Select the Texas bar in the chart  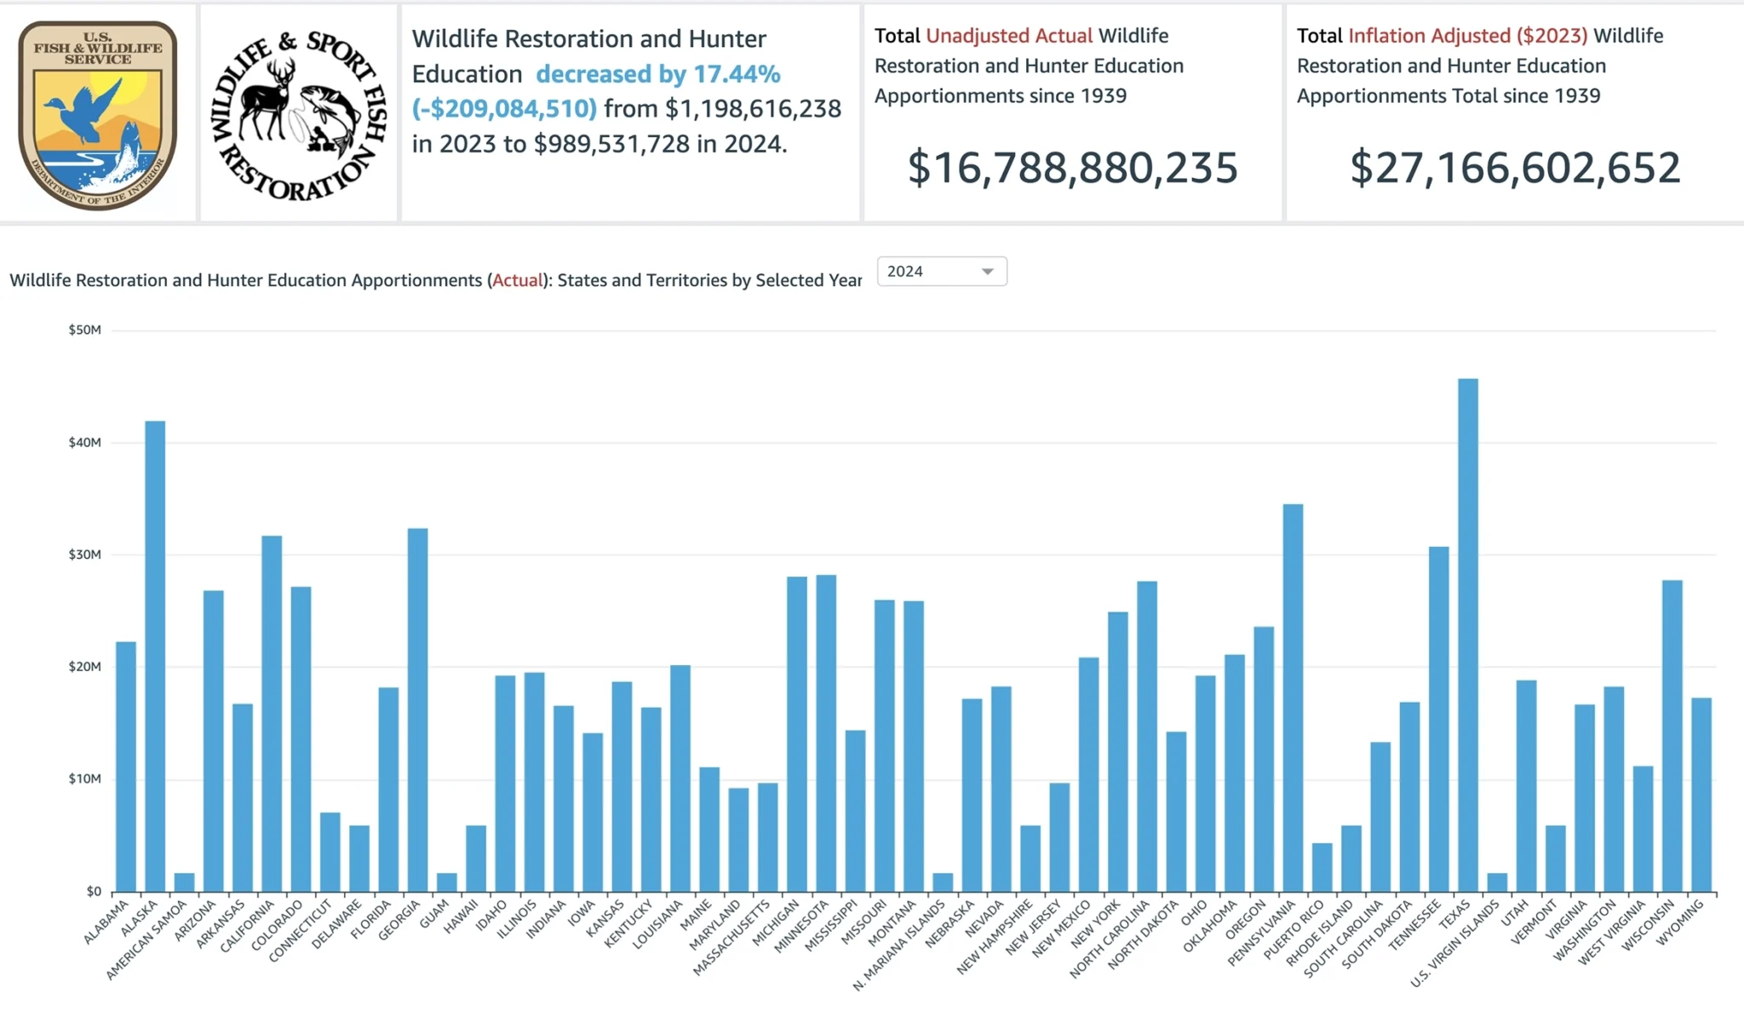point(1468,635)
